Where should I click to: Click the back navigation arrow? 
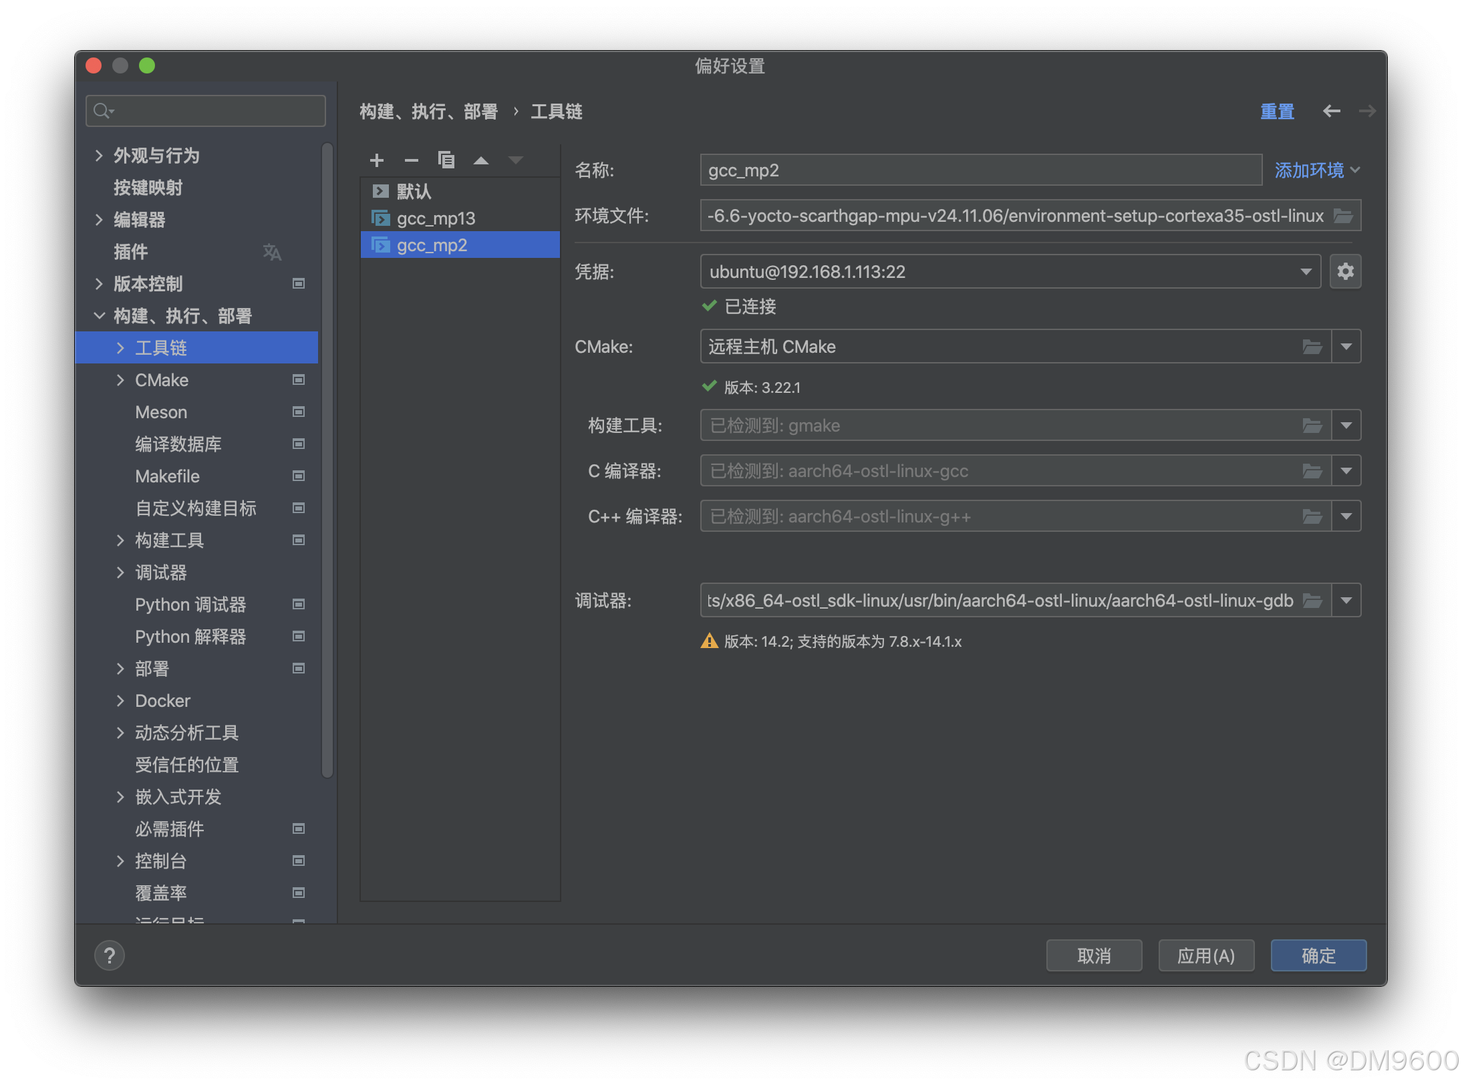tap(1331, 111)
